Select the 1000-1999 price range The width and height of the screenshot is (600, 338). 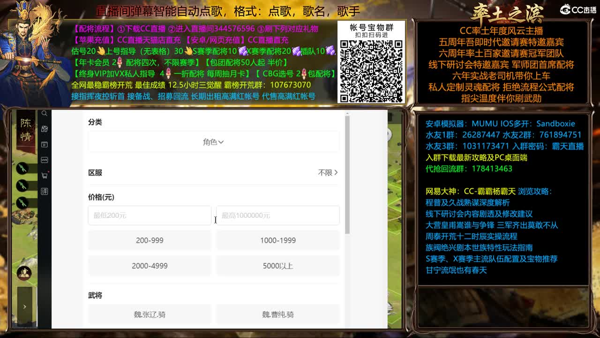[277, 240]
